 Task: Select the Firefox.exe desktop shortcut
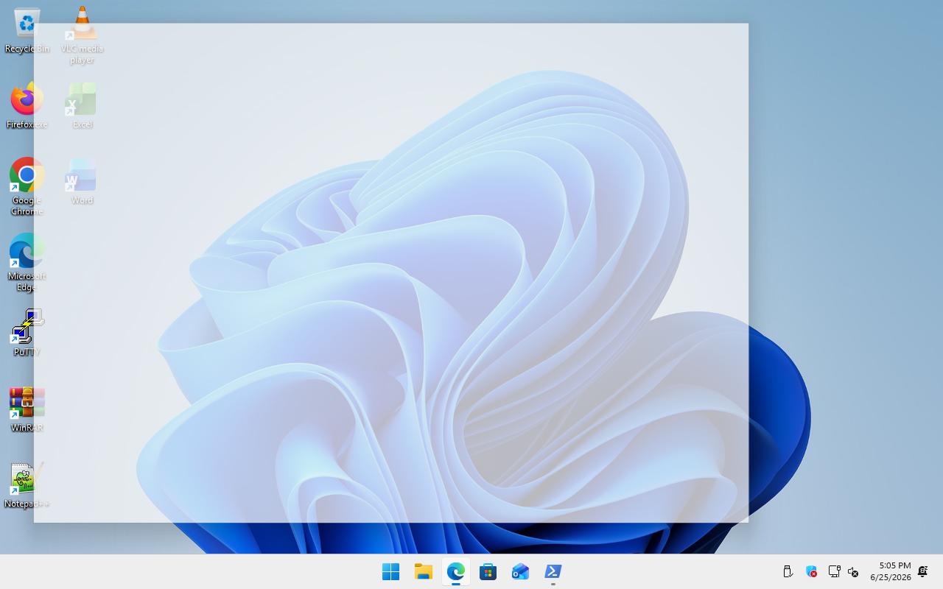(x=27, y=106)
